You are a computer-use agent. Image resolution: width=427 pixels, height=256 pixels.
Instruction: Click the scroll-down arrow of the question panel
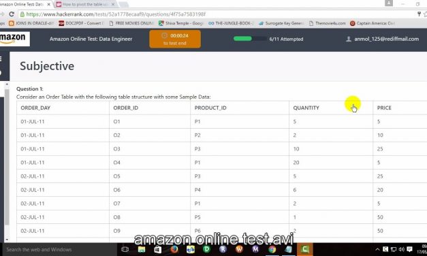click(7, 240)
